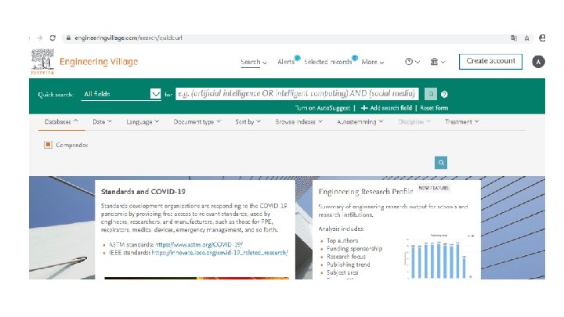The height and width of the screenshot is (317, 564).
Task: Bookmark this page with the star icon
Action: (x=526, y=38)
